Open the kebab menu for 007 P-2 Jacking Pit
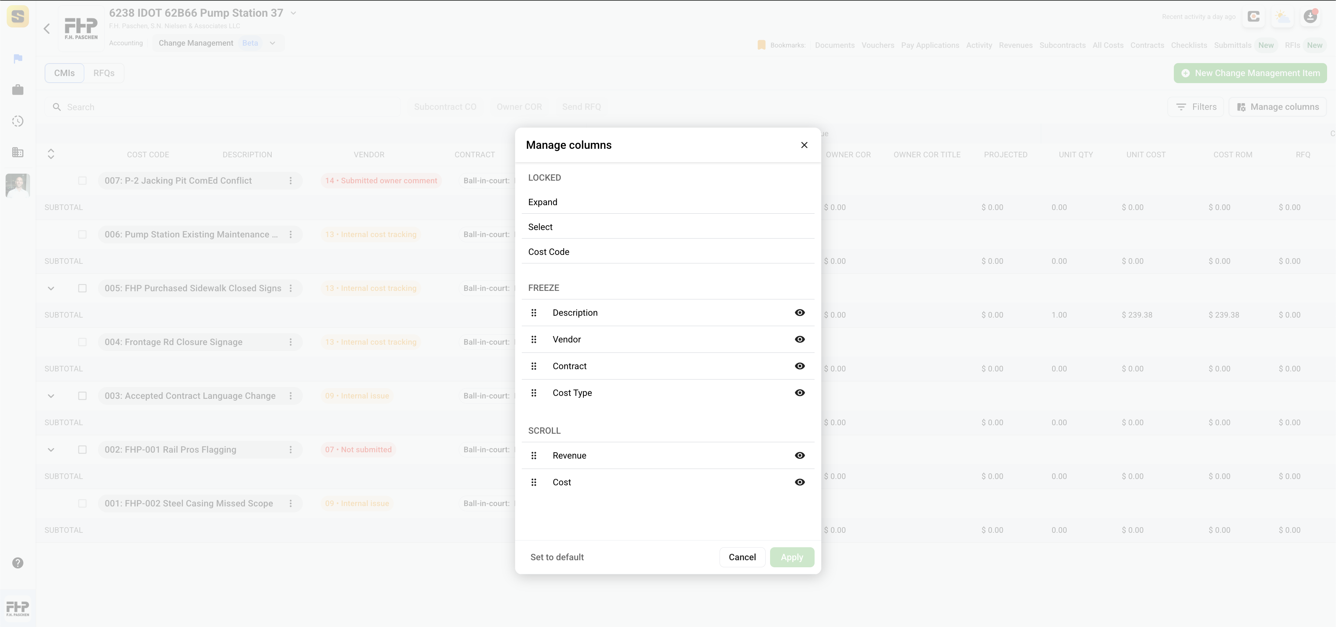This screenshot has width=1336, height=627. click(291, 180)
